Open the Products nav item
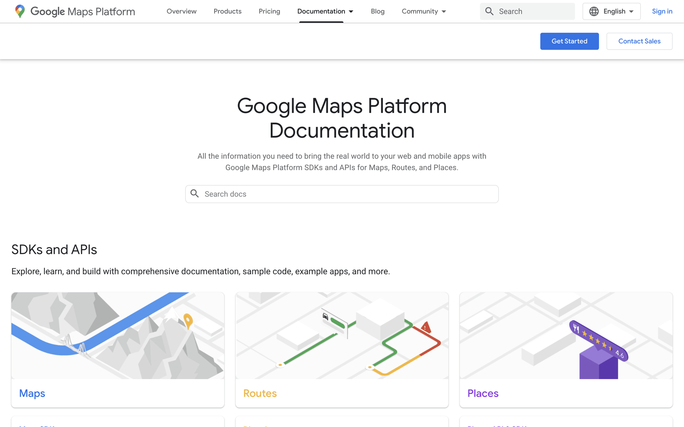This screenshot has width=684, height=427. point(227,11)
